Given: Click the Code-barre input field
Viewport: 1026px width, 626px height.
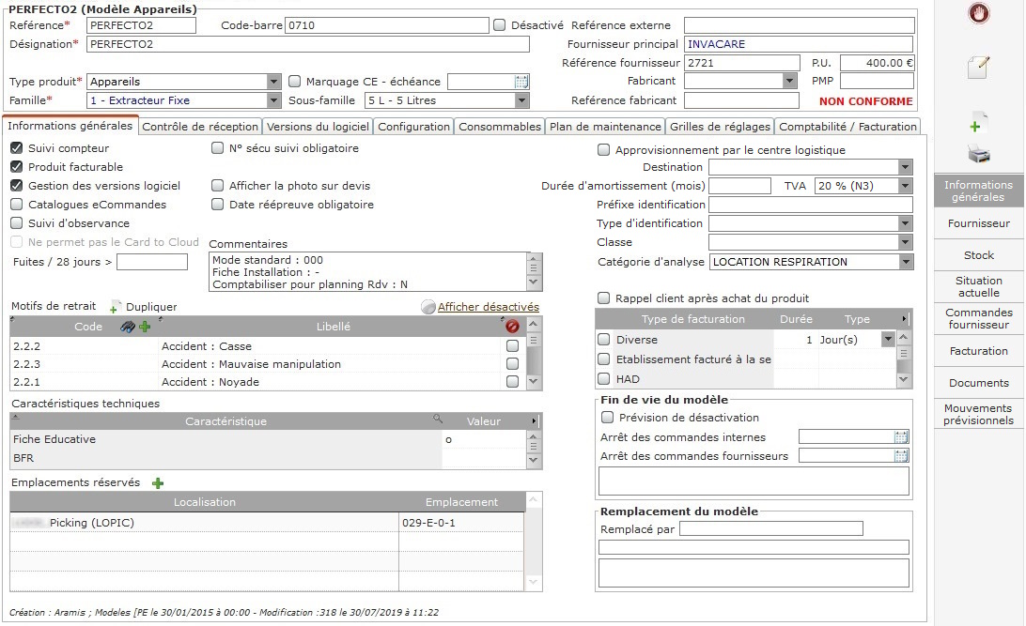Looking at the screenshot, I should click(387, 25).
